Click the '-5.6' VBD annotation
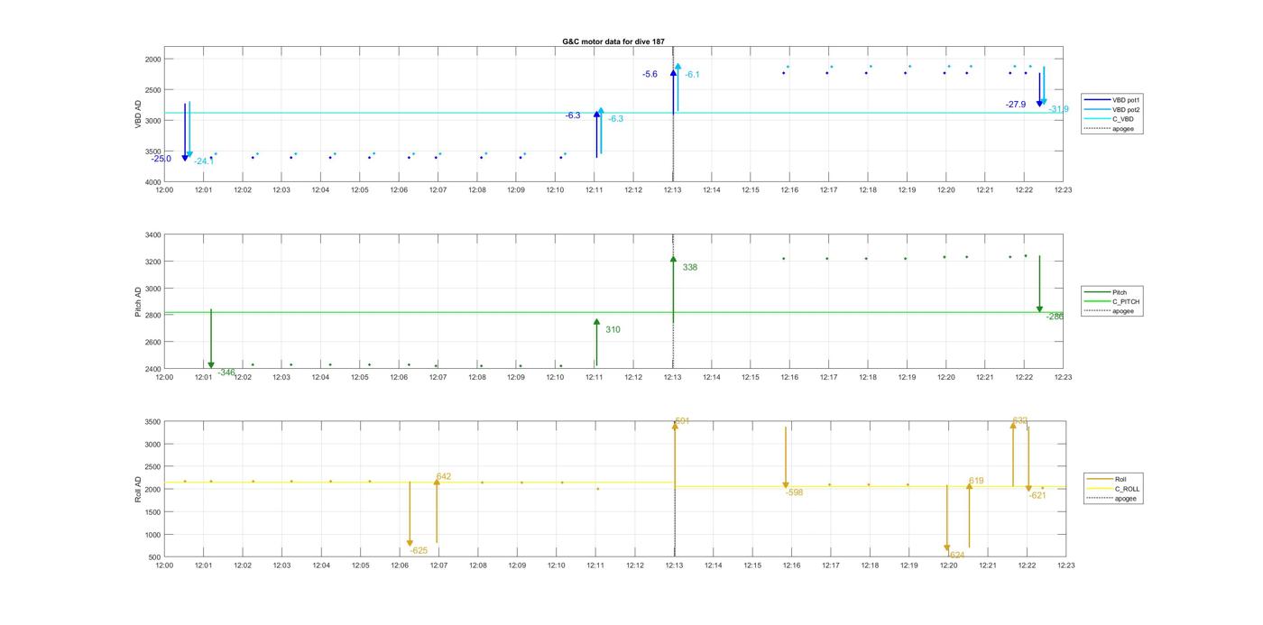1263x625 pixels. click(650, 74)
